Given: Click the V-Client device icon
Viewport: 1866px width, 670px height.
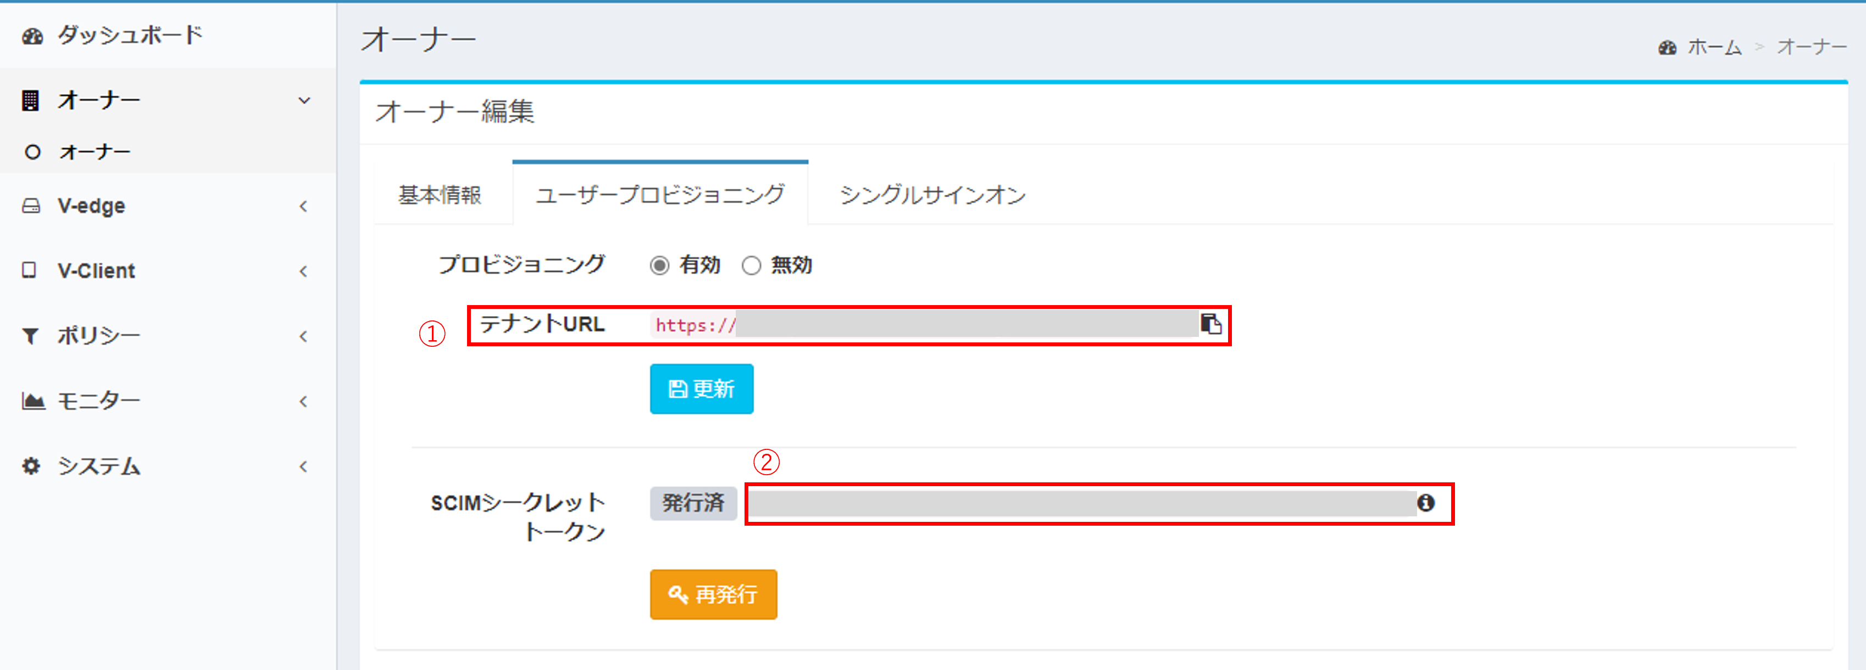Looking at the screenshot, I should 29,271.
